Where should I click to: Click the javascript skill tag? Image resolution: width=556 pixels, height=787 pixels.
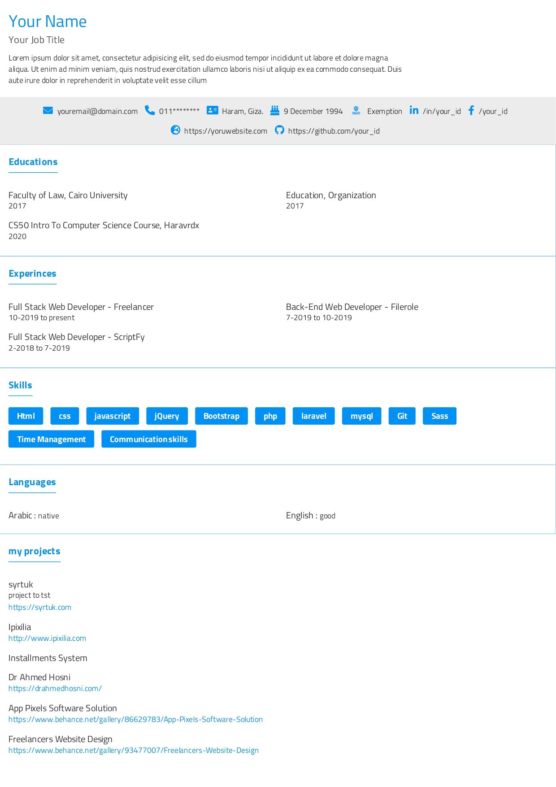point(113,416)
